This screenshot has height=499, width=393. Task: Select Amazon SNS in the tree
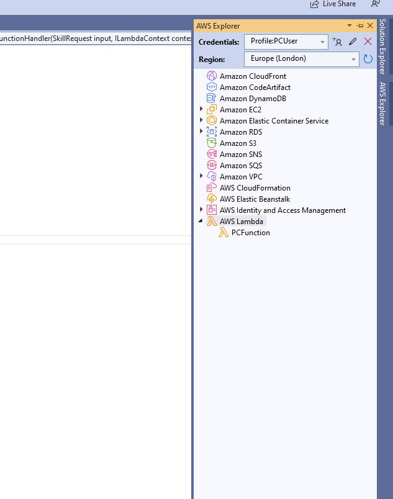[x=240, y=155]
